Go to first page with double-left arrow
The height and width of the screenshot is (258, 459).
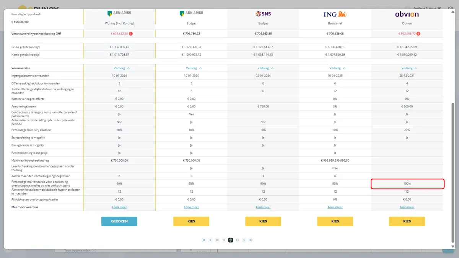[x=204, y=240]
